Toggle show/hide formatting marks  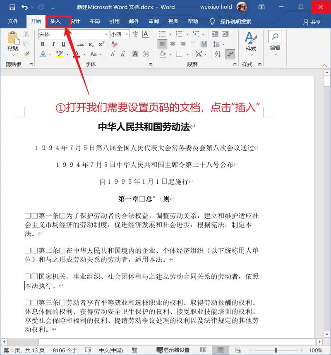(230, 54)
